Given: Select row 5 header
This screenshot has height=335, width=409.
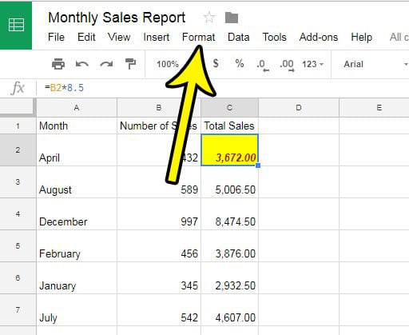Looking at the screenshot, I should tap(18, 245).
